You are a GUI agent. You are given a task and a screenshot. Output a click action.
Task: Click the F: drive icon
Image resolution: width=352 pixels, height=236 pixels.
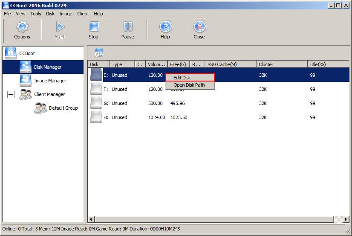96,89
